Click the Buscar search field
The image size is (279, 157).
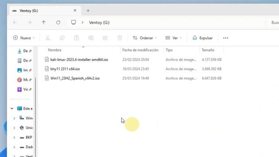tap(274, 22)
